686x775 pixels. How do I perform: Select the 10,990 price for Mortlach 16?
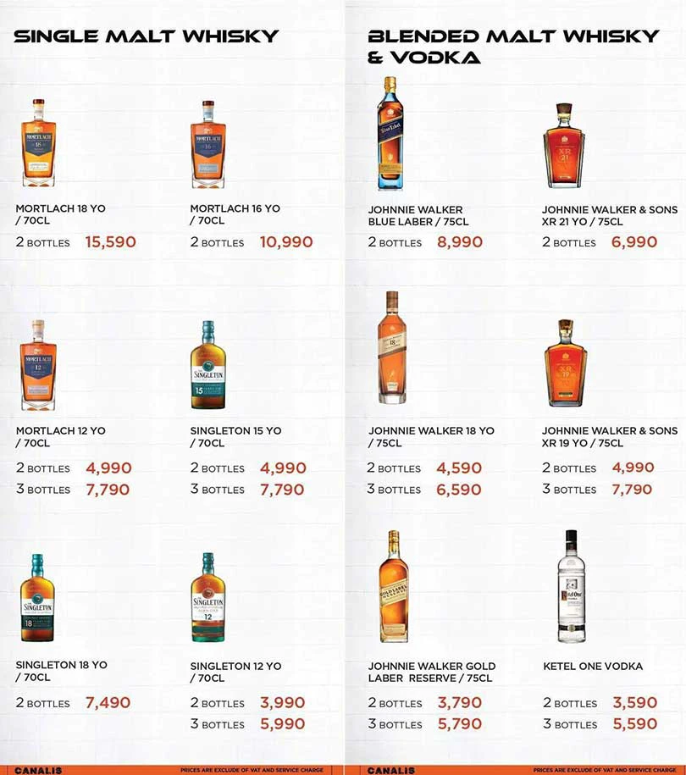click(286, 242)
